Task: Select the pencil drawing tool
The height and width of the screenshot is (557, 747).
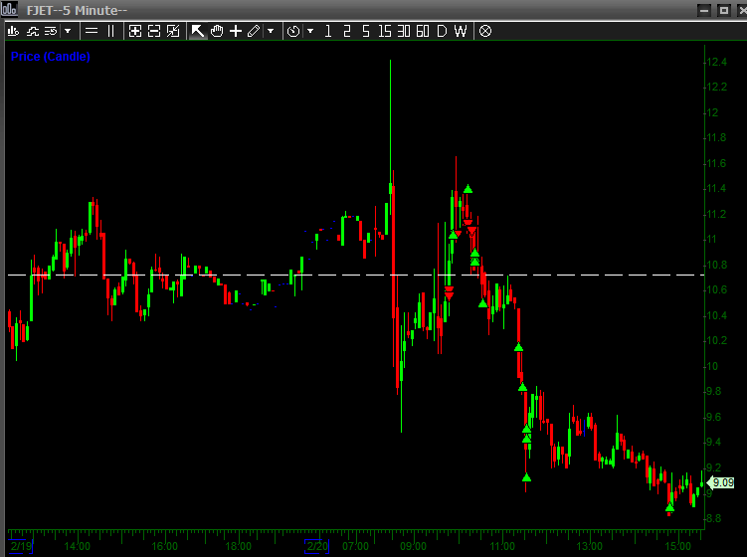Action: (254, 32)
